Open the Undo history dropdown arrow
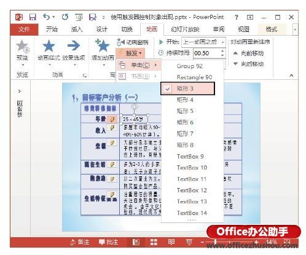 tap(54, 17)
